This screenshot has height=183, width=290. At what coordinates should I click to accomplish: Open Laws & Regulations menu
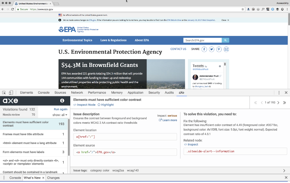[113, 40]
